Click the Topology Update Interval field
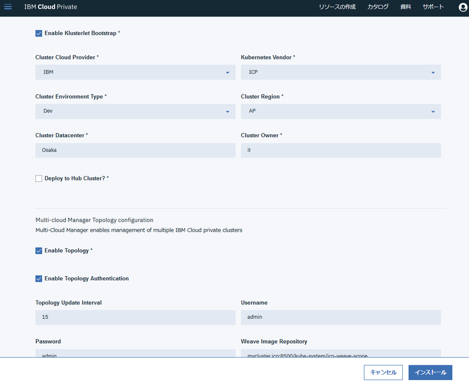The image size is (469, 383). [135, 317]
